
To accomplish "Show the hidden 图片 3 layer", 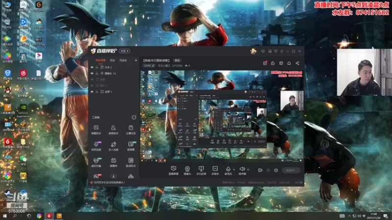I will coord(92,86).
